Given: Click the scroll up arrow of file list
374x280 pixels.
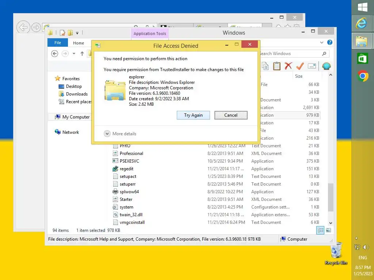Looking at the screenshot, I should [x=331, y=75].
